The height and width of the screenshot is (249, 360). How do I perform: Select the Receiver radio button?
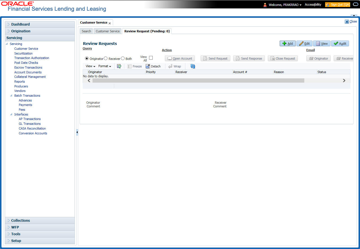pos(106,58)
